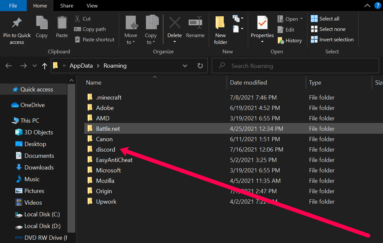383x243 pixels.
Task: Click Select all
Action: click(325, 19)
